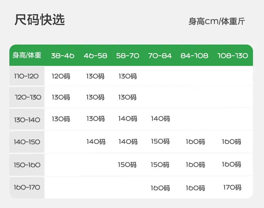The image size is (264, 208).
Task: Click the 58-70 column header
Action: point(128,56)
